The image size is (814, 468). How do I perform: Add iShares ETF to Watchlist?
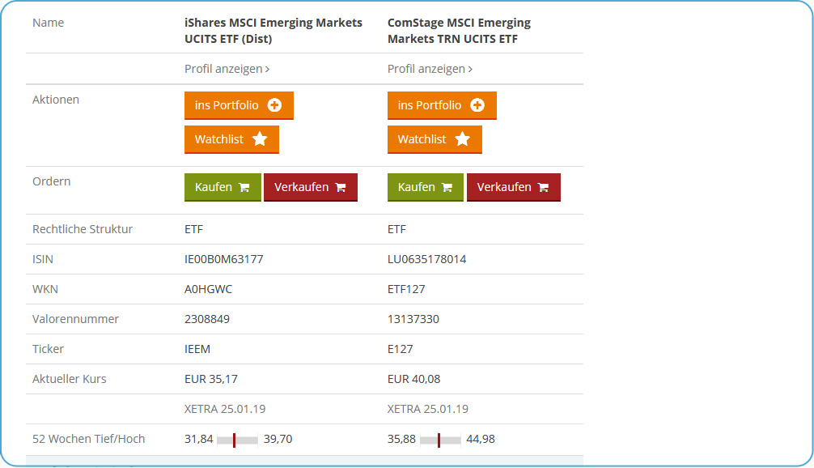tap(231, 139)
